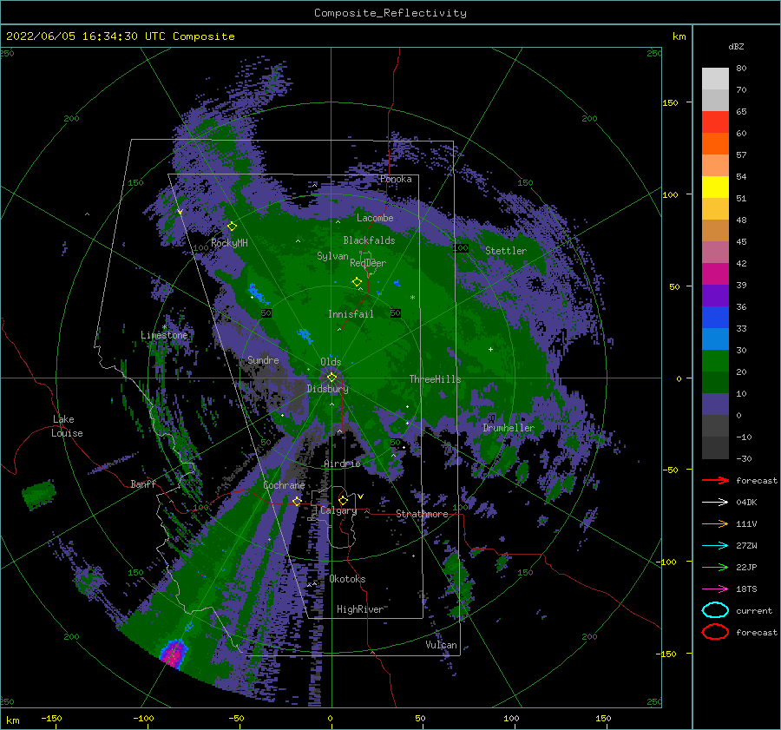The image size is (781, 730).
Task: Click the green 22JP arrow in legend
Action: pyautogui.click(x=715, y=567)
